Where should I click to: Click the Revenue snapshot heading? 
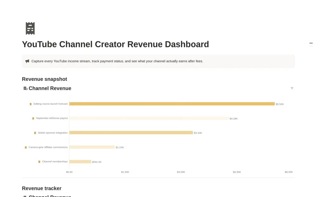click(x=44, y=79)
